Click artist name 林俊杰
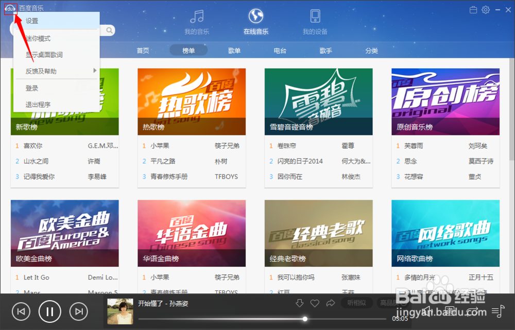 (351, 177)
